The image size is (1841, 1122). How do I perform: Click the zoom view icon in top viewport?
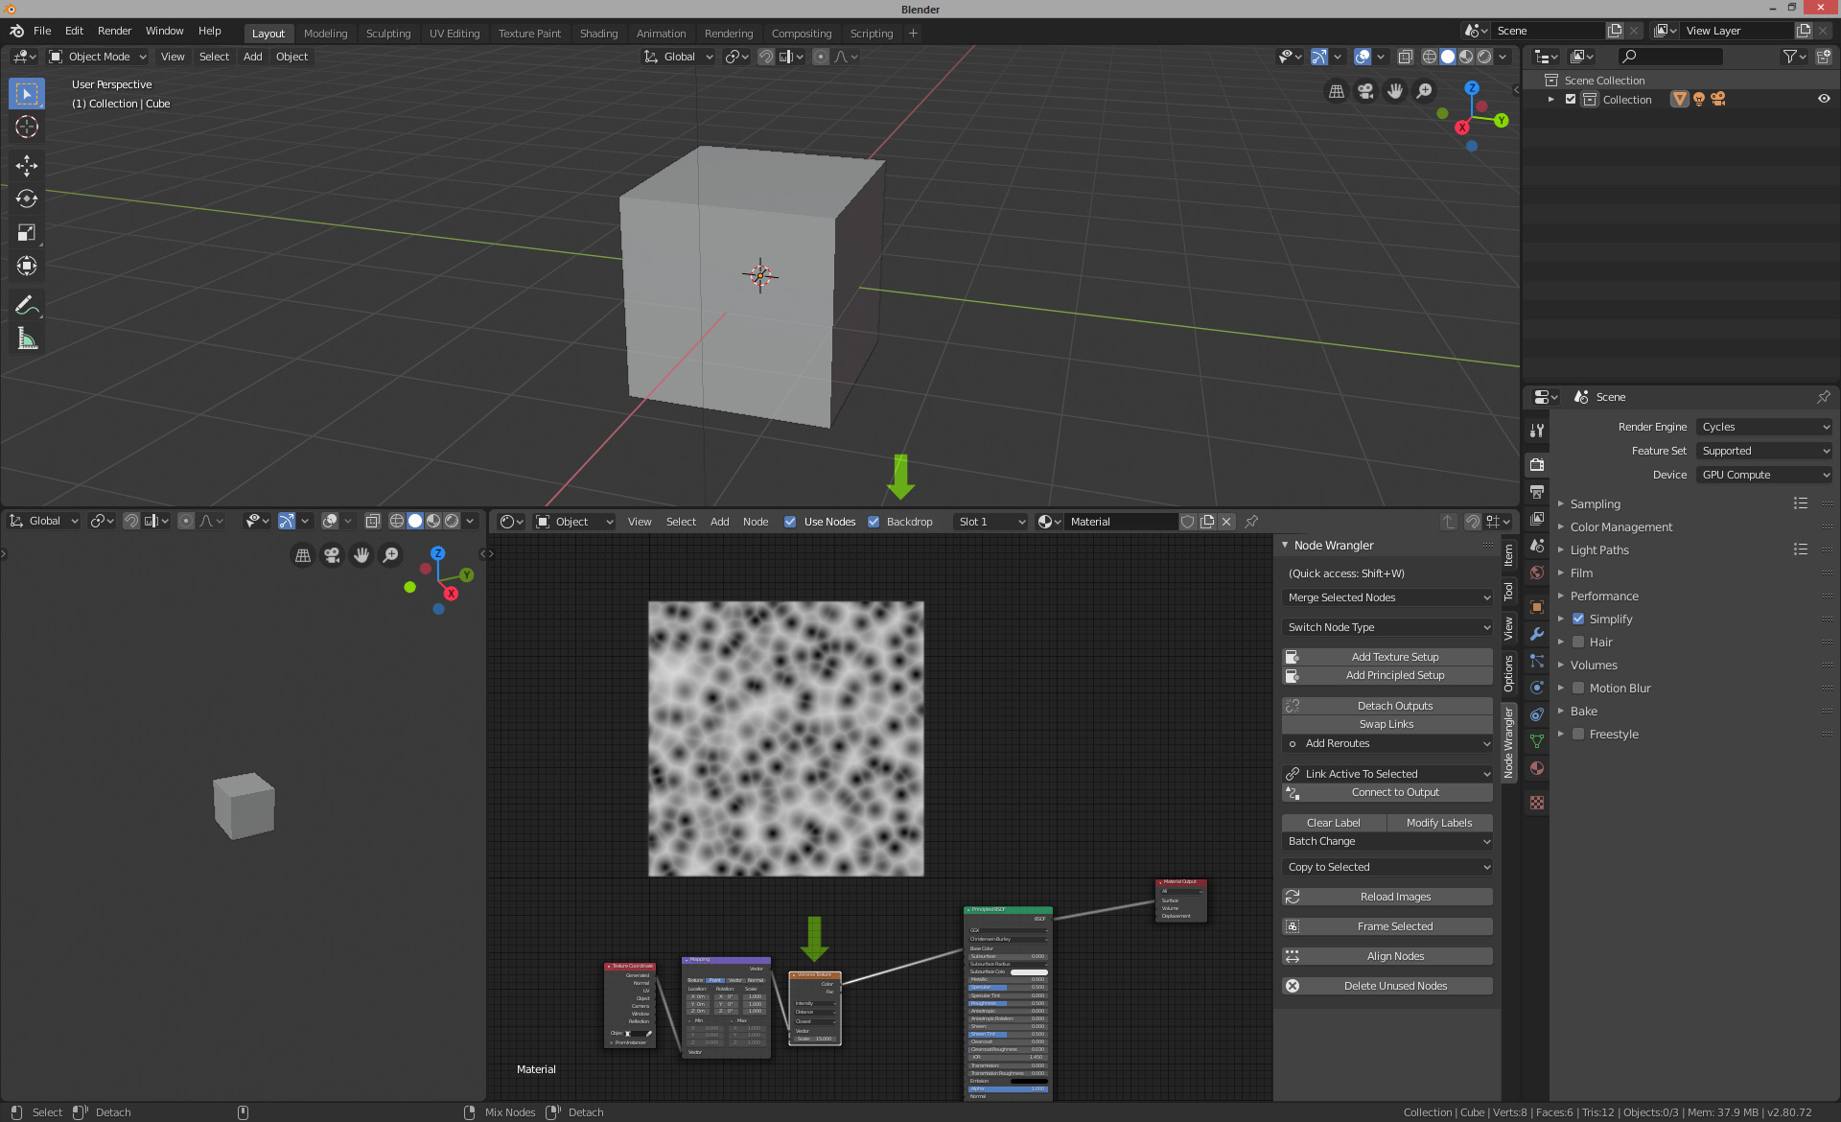pos(1425,91)
